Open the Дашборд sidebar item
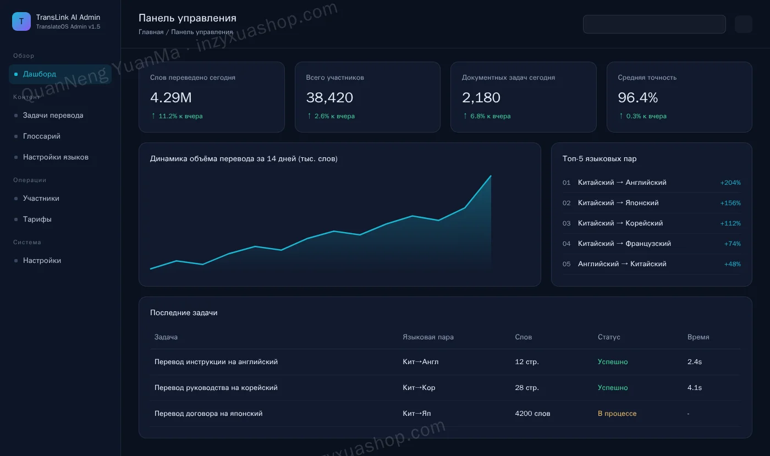Screen dimensions: 770x456 pyautogui.click(x=60, y=74)
